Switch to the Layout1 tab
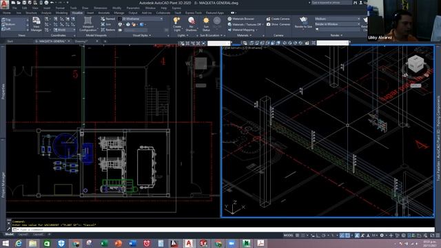This screenshot has height=248, width=441. coord(23,234)
